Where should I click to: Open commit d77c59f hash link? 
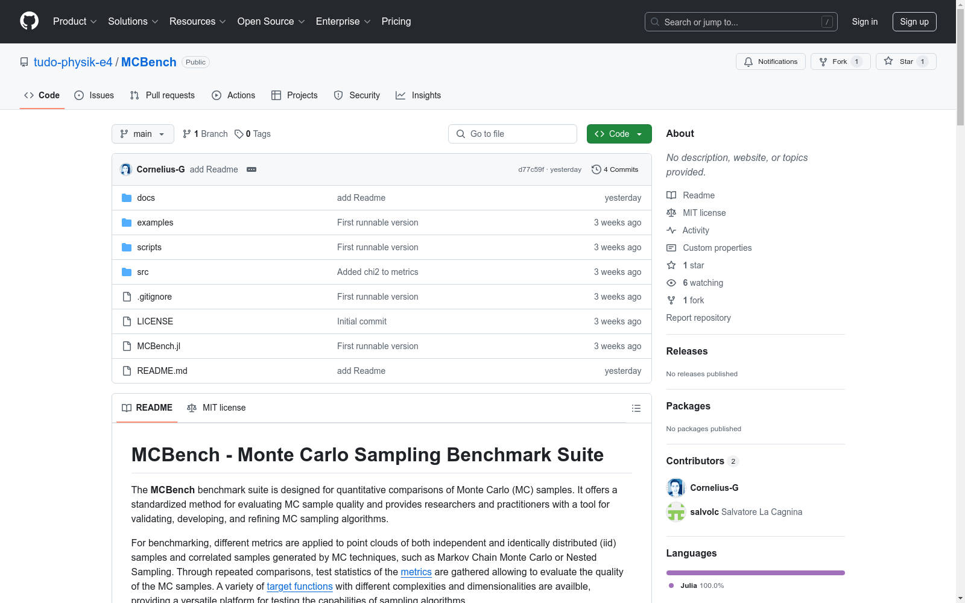531,169
